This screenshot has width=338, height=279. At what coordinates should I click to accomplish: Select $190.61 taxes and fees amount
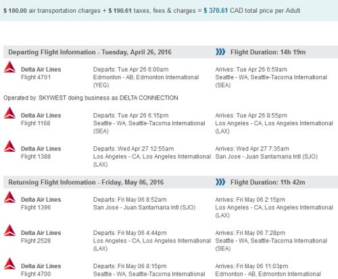coord(120,11)
